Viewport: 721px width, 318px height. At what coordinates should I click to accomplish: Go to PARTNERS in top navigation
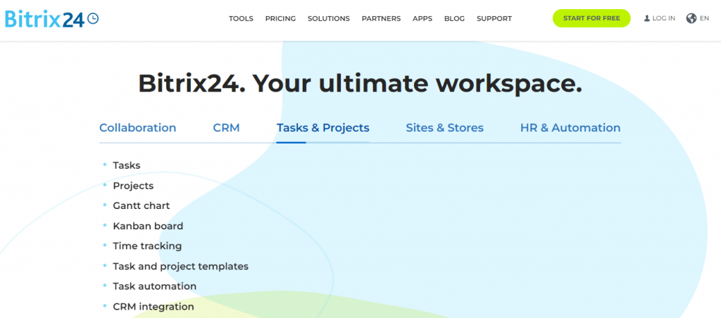click(x=381, y=19)
